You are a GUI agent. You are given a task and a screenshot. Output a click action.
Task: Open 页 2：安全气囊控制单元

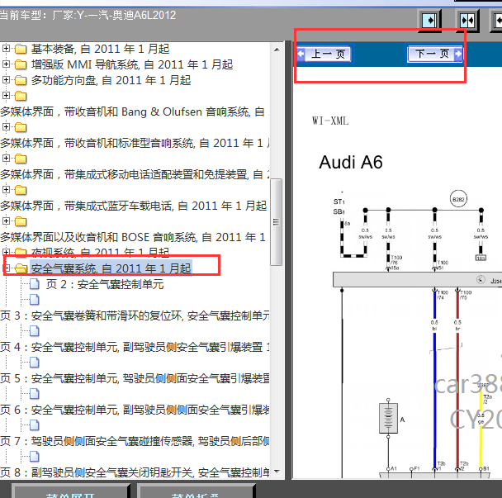pos(105,284)
